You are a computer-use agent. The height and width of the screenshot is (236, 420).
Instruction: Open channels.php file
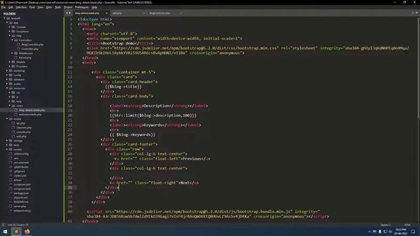tap(24, 128)
